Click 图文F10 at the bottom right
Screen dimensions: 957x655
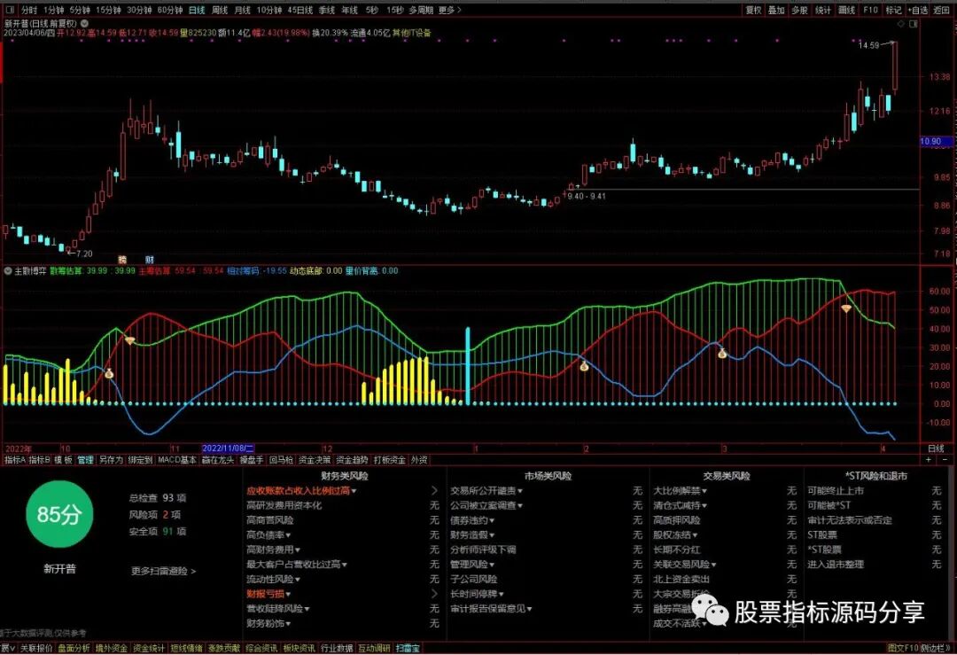tap(903, 648)
